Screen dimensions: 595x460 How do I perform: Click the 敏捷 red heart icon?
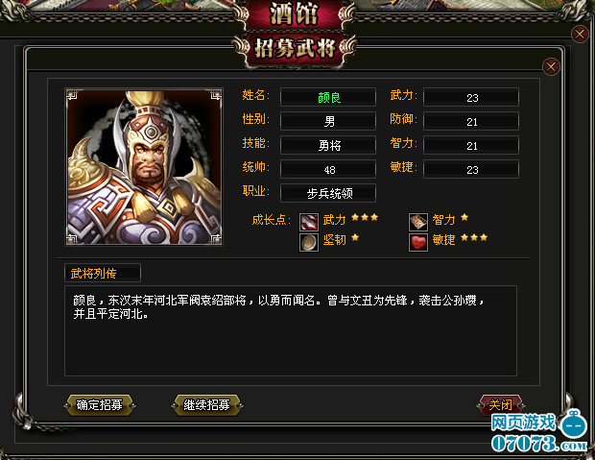(418, 242)
